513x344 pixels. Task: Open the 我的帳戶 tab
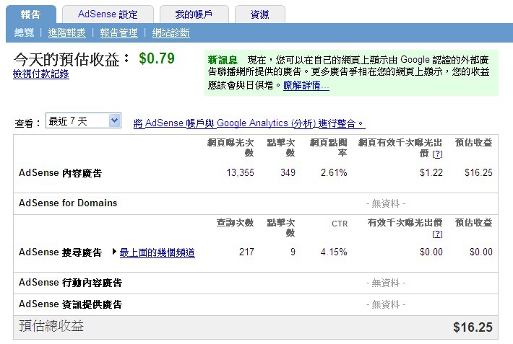tap(194, 14)
